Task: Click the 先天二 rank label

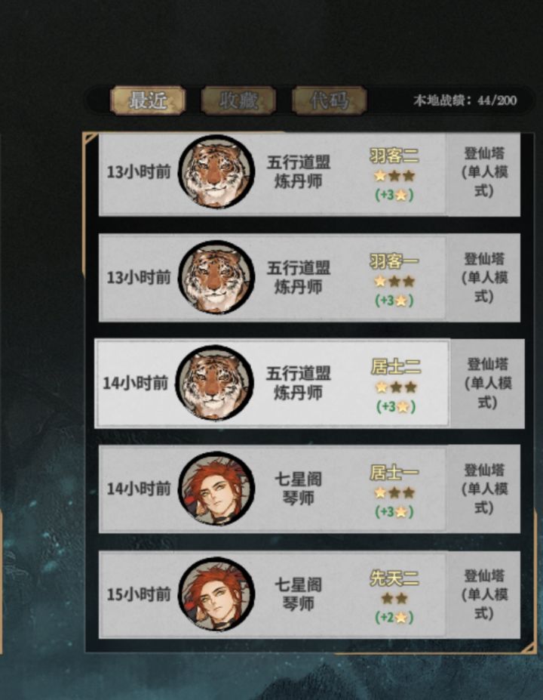Action: [x=394, y=578]
